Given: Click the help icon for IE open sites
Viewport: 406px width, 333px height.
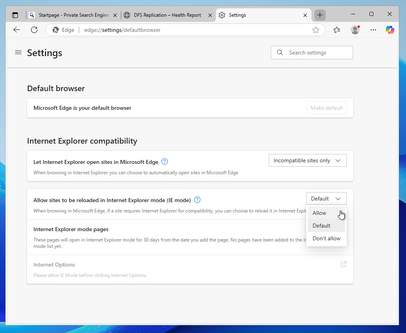Looking at the screenshot, I should [x=164, y=162].
